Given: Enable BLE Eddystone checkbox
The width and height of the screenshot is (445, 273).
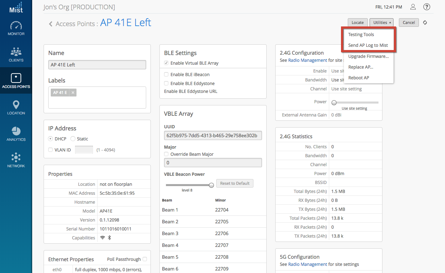Looking at the screenshot, I should pos(166,84).
